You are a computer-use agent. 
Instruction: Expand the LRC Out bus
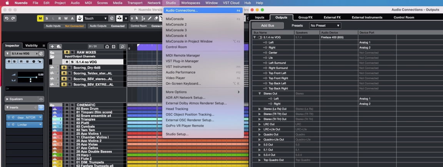pos(260,124)
